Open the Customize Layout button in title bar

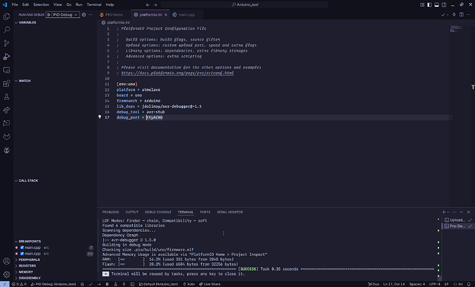(422, 5)
